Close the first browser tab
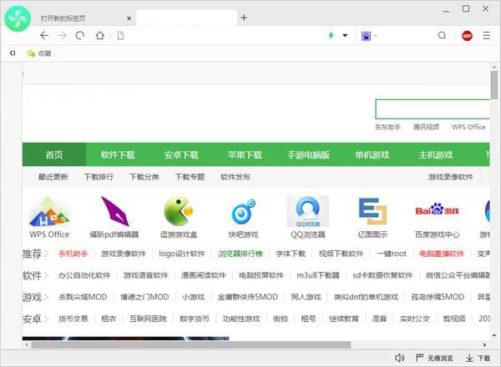The image size is (501, 367). point(129,18)
